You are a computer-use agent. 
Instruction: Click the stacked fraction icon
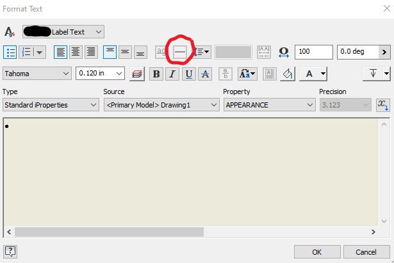point(226,74)
